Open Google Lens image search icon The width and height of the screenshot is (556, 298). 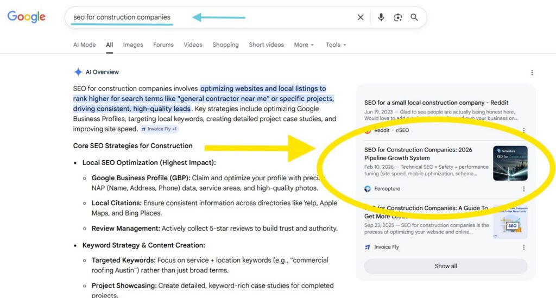(398, 17)
